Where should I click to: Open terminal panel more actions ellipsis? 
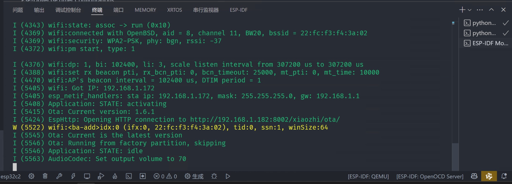(x=480, y=10)
